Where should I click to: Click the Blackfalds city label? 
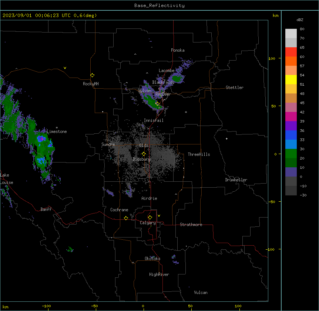pyautogui.click(x=163, y=82)
